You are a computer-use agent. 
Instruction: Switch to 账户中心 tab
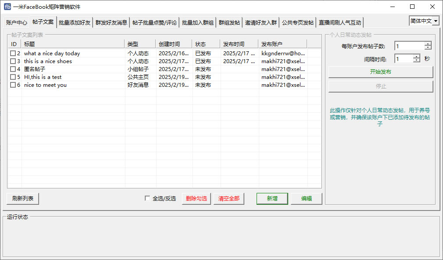(17, 23)
